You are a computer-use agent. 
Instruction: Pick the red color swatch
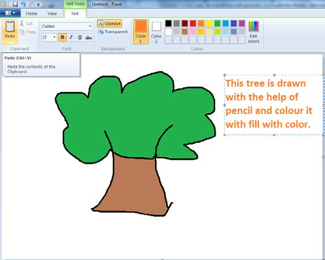pyautogui.click(x=193, y=23)
